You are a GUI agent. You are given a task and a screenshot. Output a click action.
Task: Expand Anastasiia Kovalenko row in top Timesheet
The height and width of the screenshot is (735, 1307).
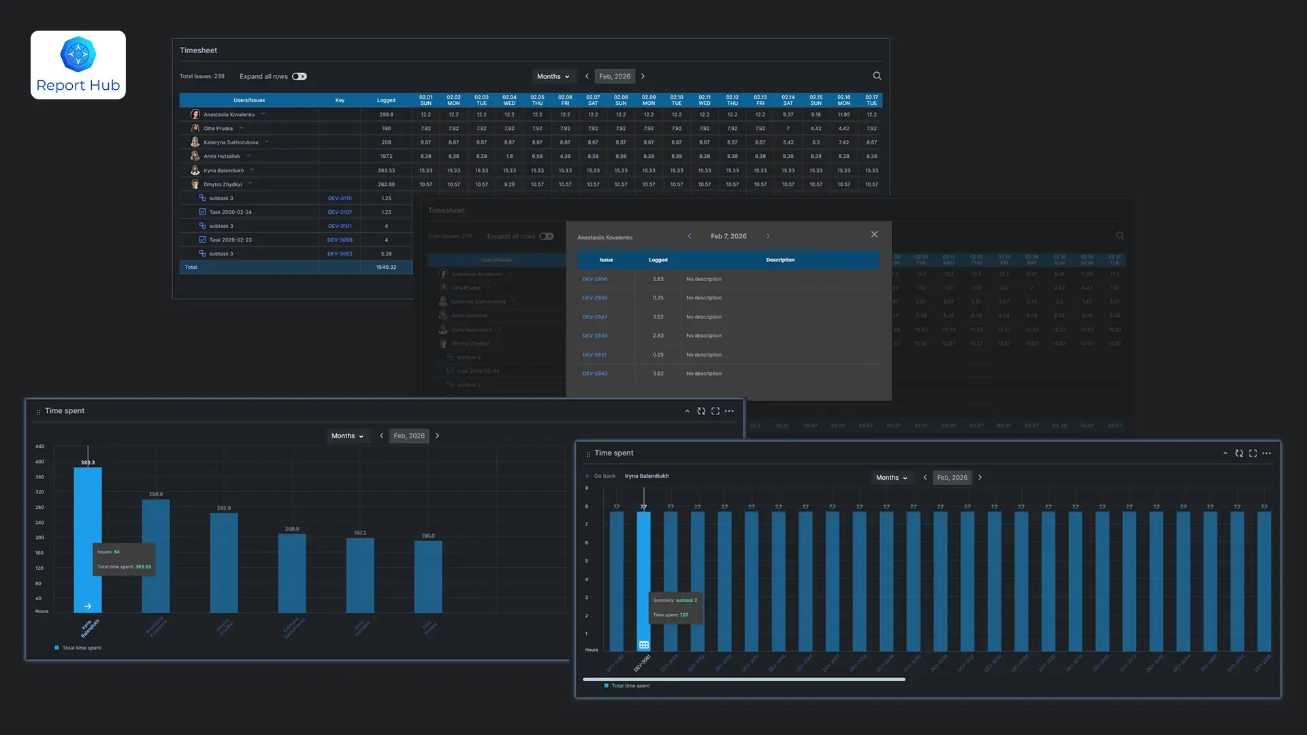pos(263,114)
